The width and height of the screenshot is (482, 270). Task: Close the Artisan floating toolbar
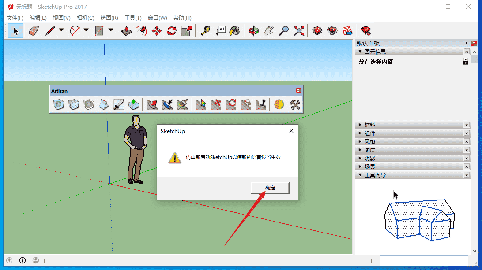click(x=298, y=90)
